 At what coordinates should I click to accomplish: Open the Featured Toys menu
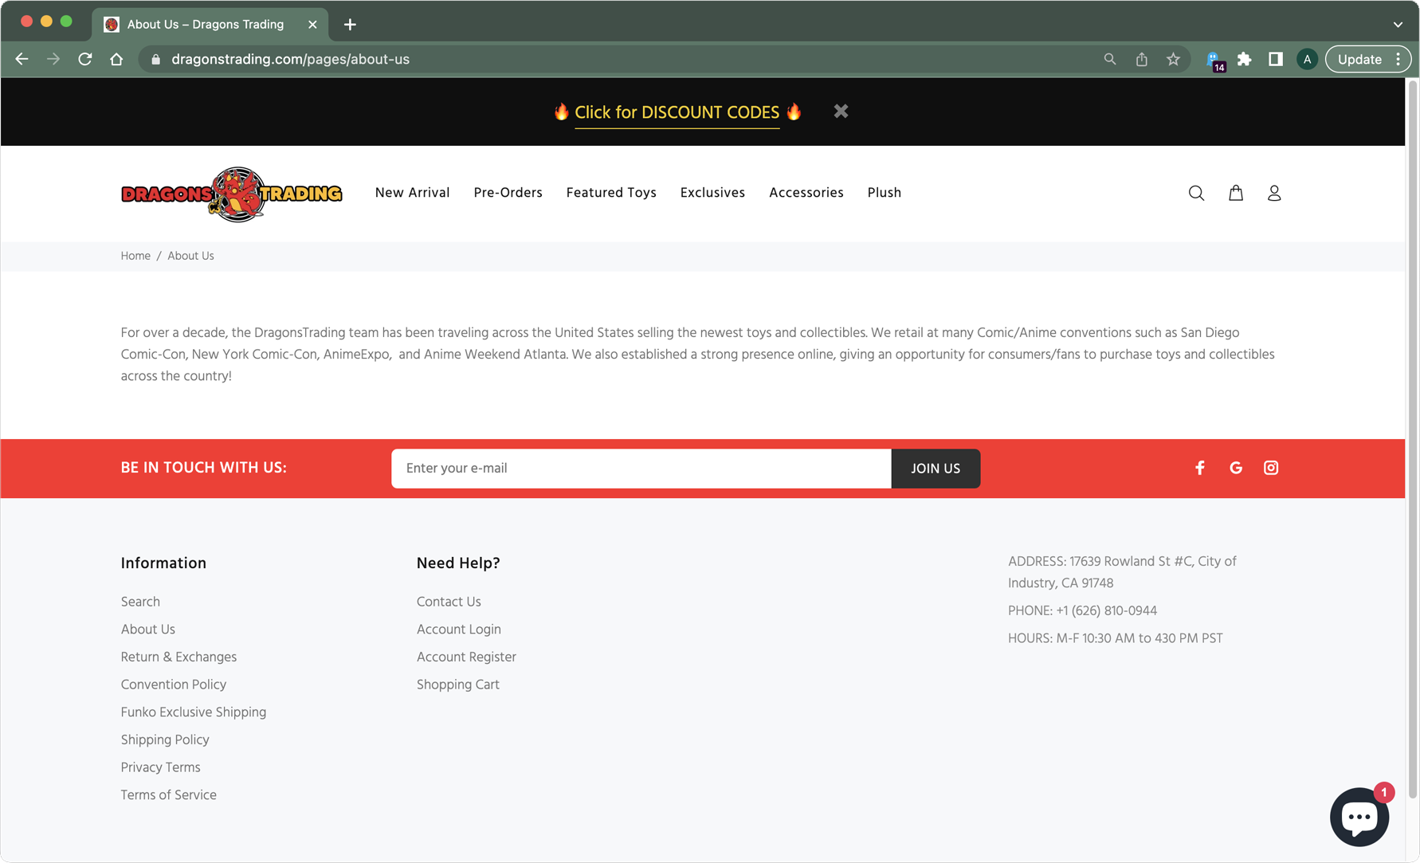pos(611,193)
